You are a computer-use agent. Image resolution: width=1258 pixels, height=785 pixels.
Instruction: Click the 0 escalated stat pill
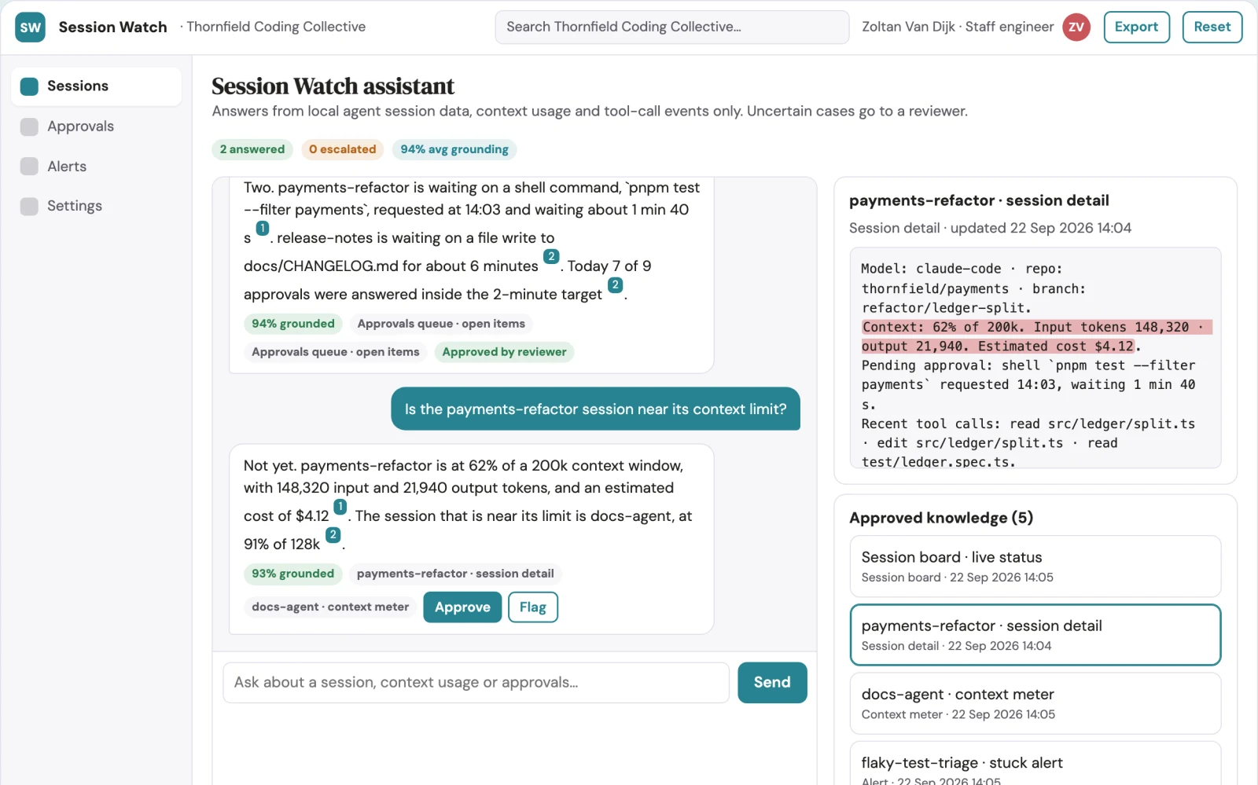click(x=342, y=149)
